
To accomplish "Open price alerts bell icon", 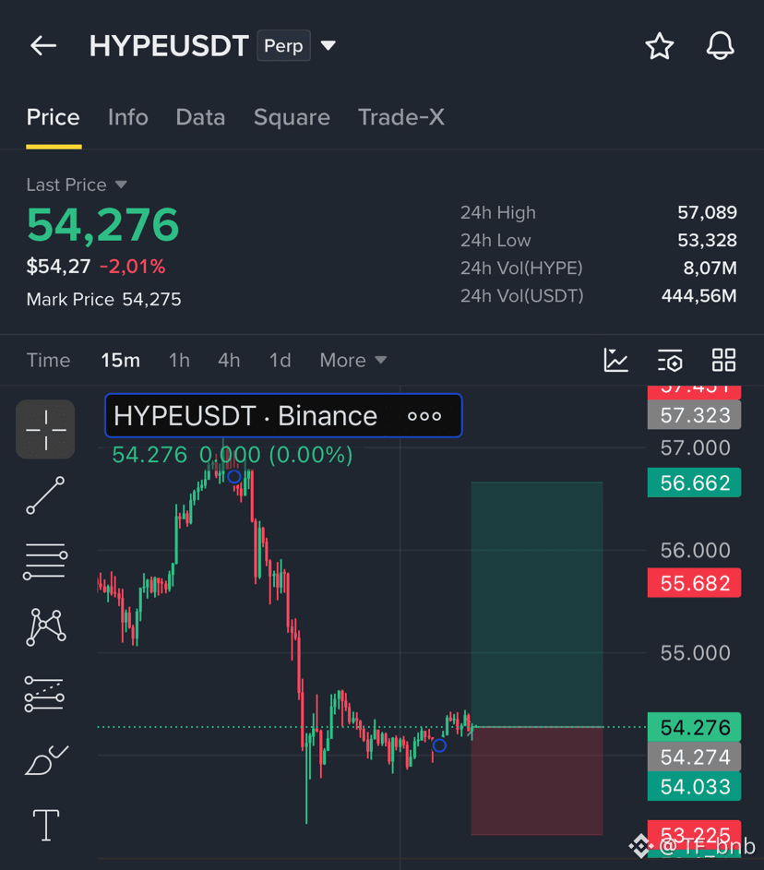I will pyautogui.click(x=720, y=45).
